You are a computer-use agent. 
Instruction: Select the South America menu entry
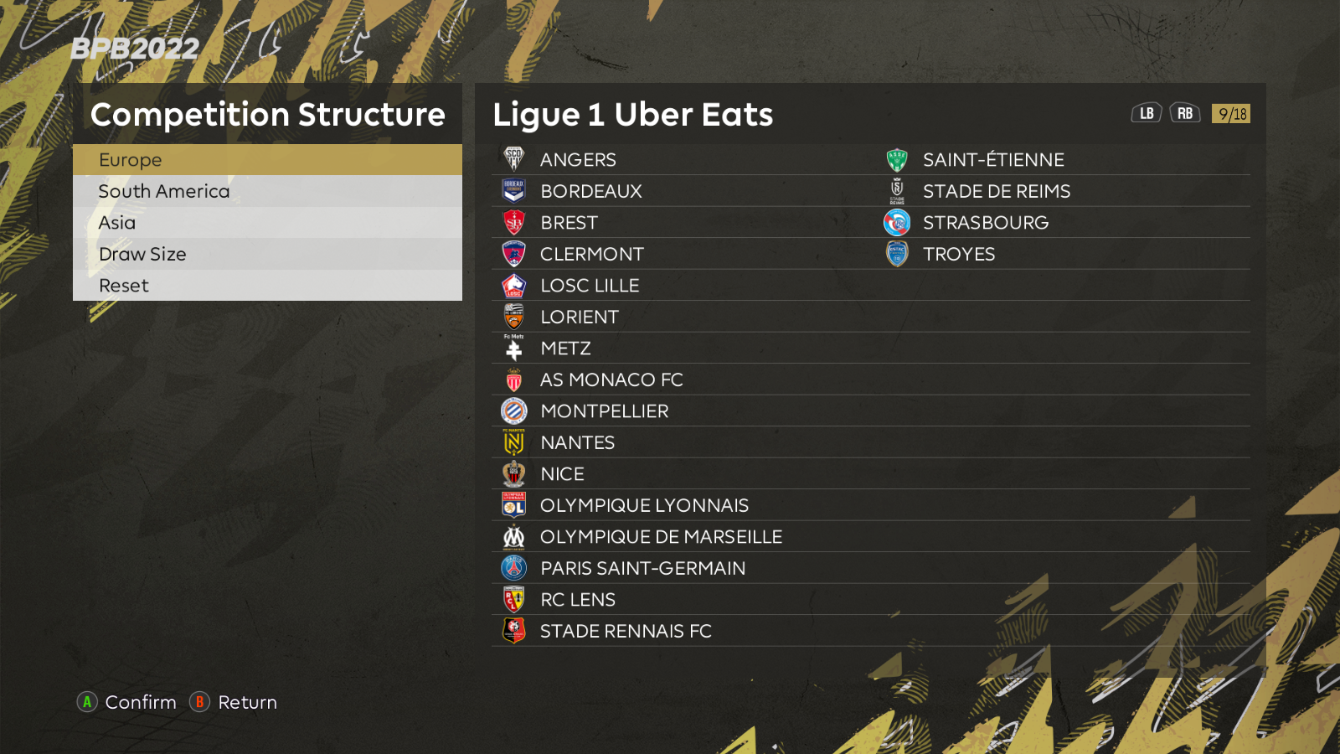(267, 191)
